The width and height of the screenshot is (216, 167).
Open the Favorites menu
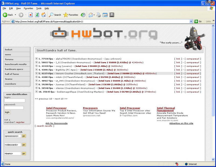click(x=28, y=8)
